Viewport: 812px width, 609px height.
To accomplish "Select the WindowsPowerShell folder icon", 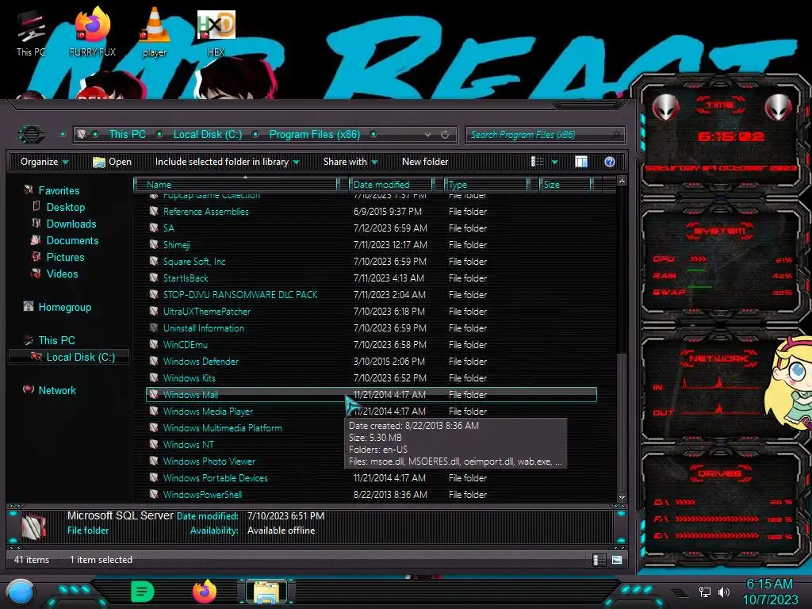I will point(154,495).
